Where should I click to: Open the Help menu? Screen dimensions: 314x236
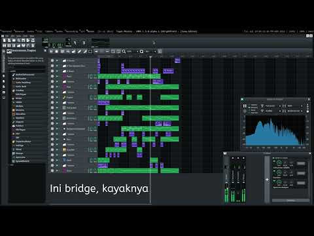[32, 36]
